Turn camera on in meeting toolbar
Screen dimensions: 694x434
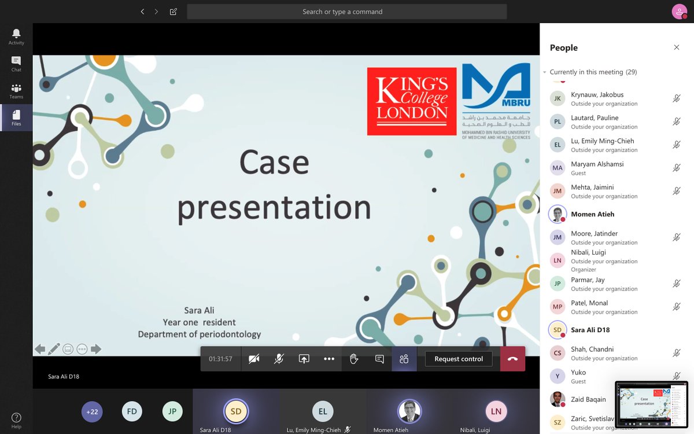coord(254,359)
